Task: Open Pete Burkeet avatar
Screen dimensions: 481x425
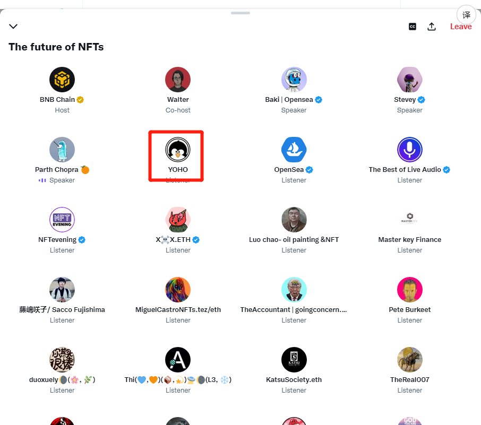Action: pyautogui.click(x=409, y=290)
